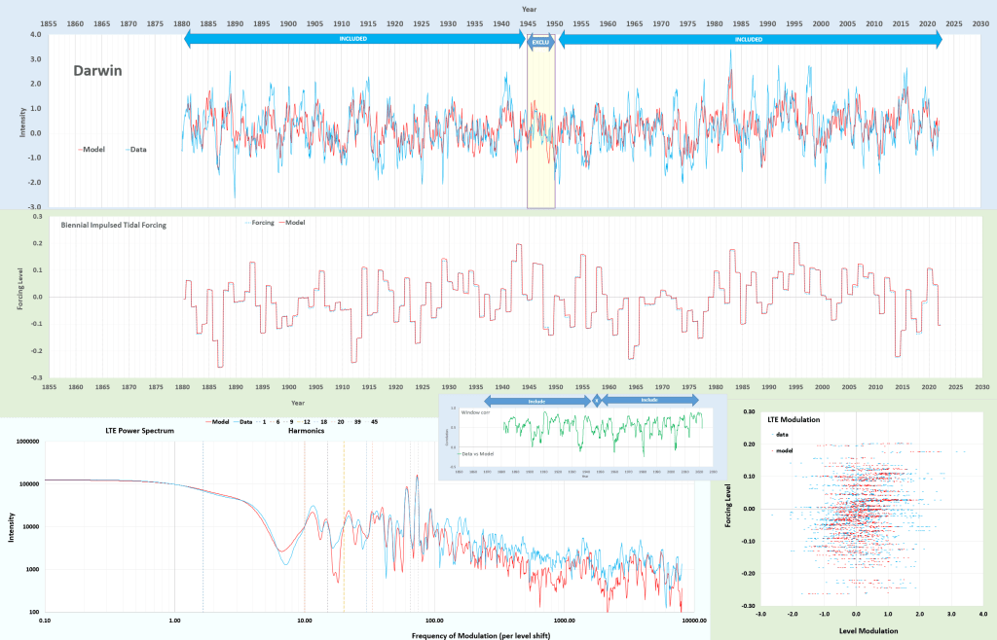Click the left INCLUDED arrow (1880–1944)

tap(353, 40)
